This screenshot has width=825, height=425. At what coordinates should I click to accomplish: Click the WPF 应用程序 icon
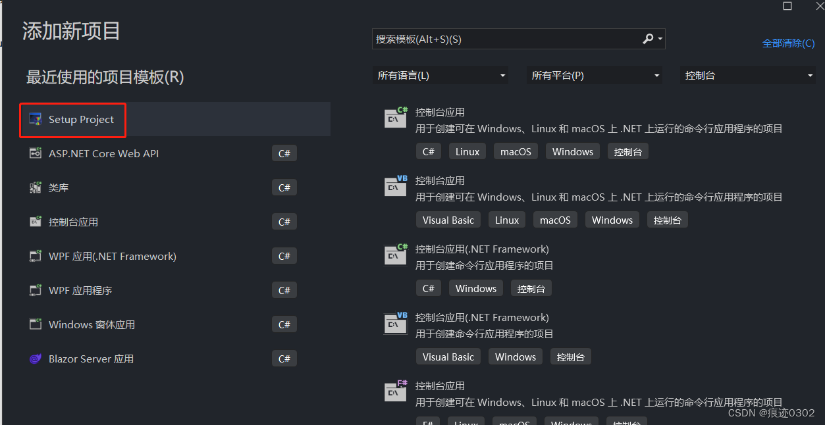36,290
